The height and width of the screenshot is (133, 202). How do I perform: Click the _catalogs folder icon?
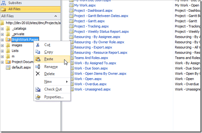8,29
